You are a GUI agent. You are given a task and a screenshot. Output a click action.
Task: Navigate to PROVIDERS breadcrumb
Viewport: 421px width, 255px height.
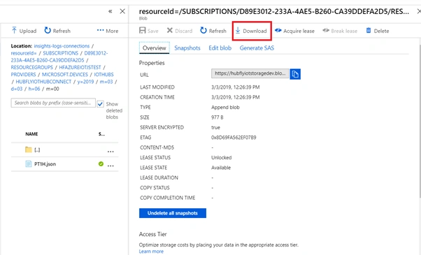(x=23, y=74)
